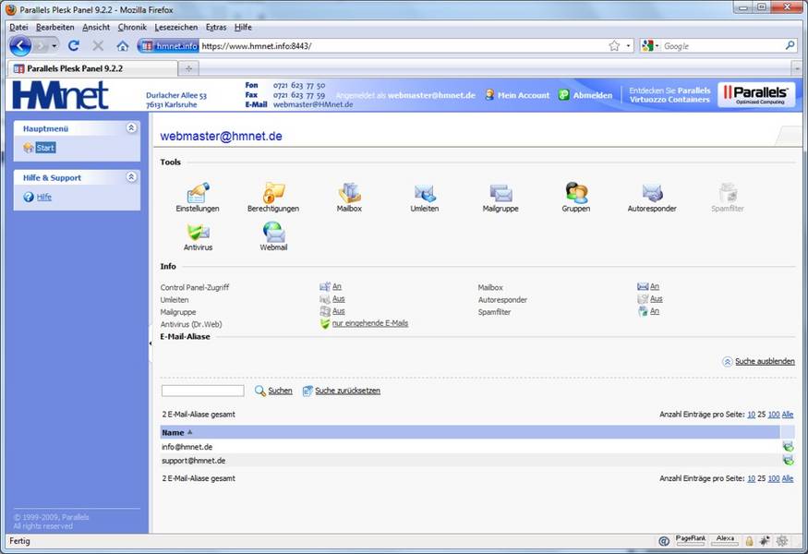Click the Google search box
Screen dimensions: 808x554
[721, 46]
